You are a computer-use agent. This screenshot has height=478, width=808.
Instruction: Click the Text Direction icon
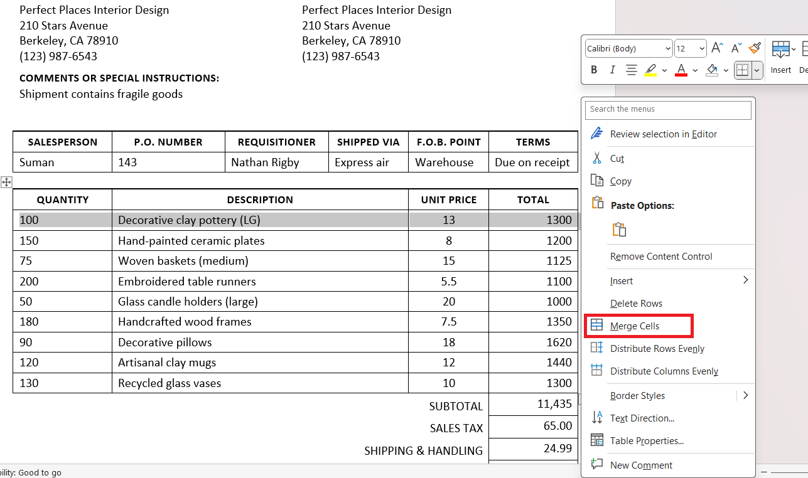point(597,418)
